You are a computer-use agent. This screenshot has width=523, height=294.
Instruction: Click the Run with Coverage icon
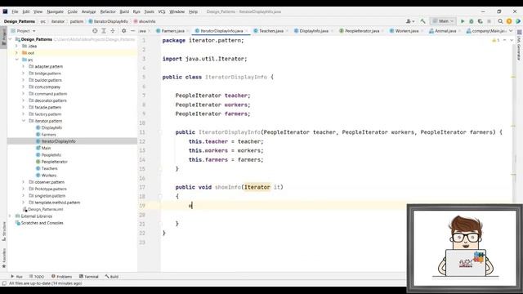point(480,21)
